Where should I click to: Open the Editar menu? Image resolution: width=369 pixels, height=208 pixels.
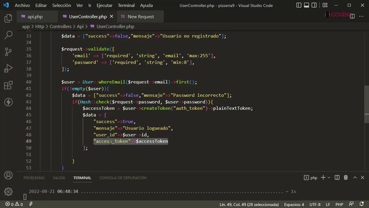tap(41, 5)
